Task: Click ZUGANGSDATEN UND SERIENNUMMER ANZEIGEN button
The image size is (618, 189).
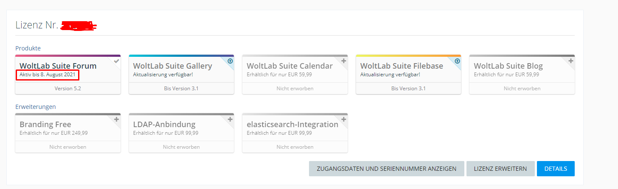Action: [x=385, y=169]
